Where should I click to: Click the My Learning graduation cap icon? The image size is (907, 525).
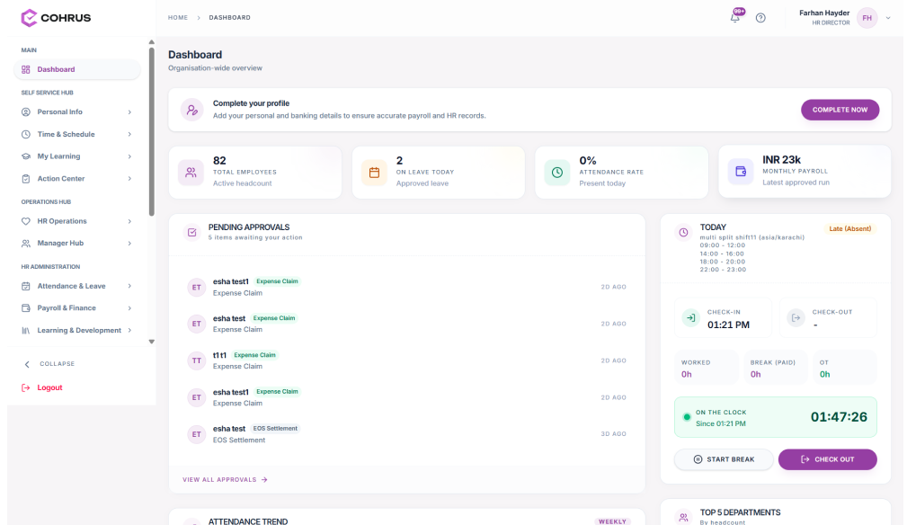pos(26,156)
